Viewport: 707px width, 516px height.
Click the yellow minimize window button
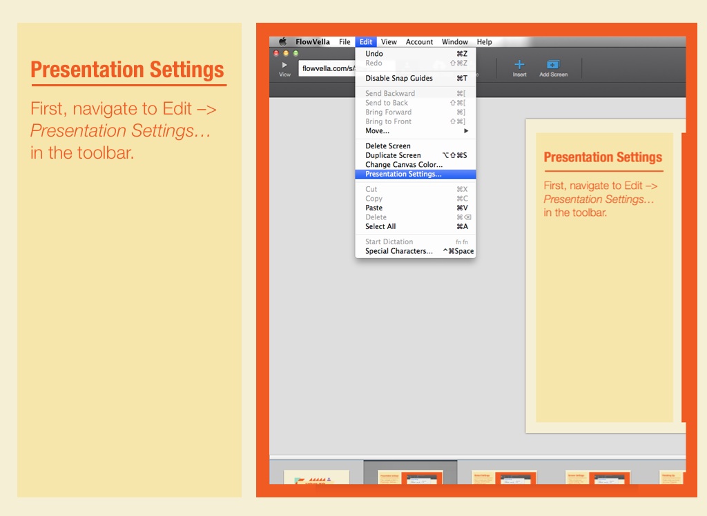(x=286, y=53)
